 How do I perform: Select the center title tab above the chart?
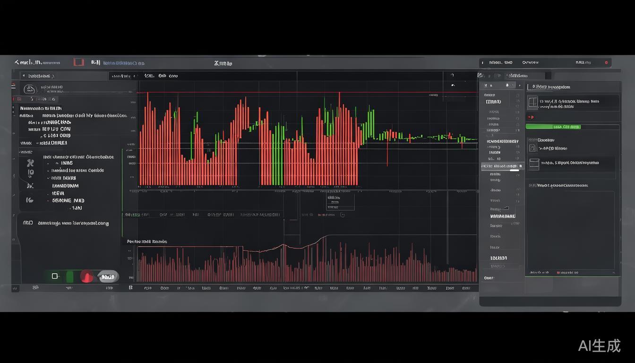click(223, 63)
